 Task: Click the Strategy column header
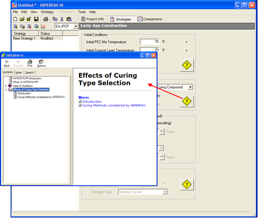pyautogui.click(x=25, y=33)
